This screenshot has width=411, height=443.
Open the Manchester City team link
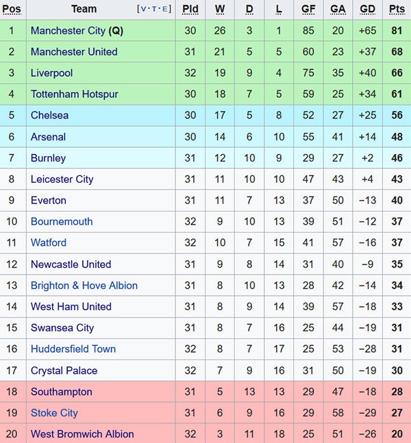coord(68,31)
